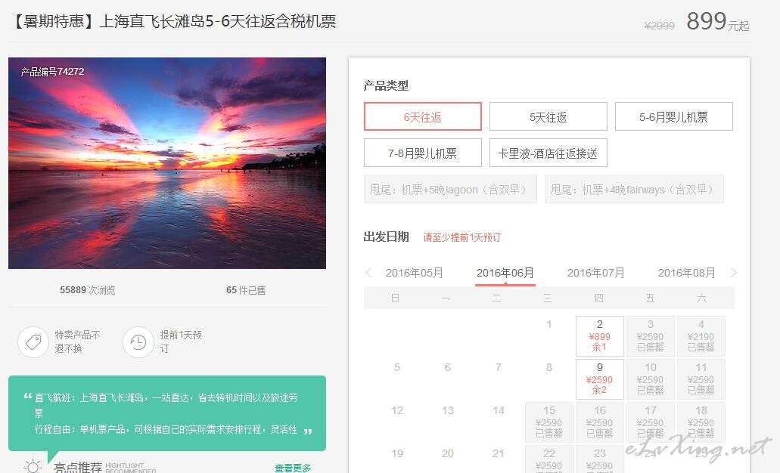Switch to 2016年08月 month tab
The width and height of the screenshot is (780, 473).
pos(686,273)
